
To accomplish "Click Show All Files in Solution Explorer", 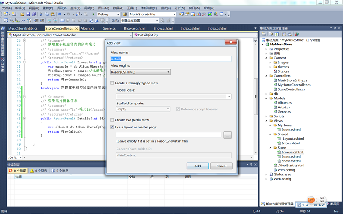I will 271,34.
